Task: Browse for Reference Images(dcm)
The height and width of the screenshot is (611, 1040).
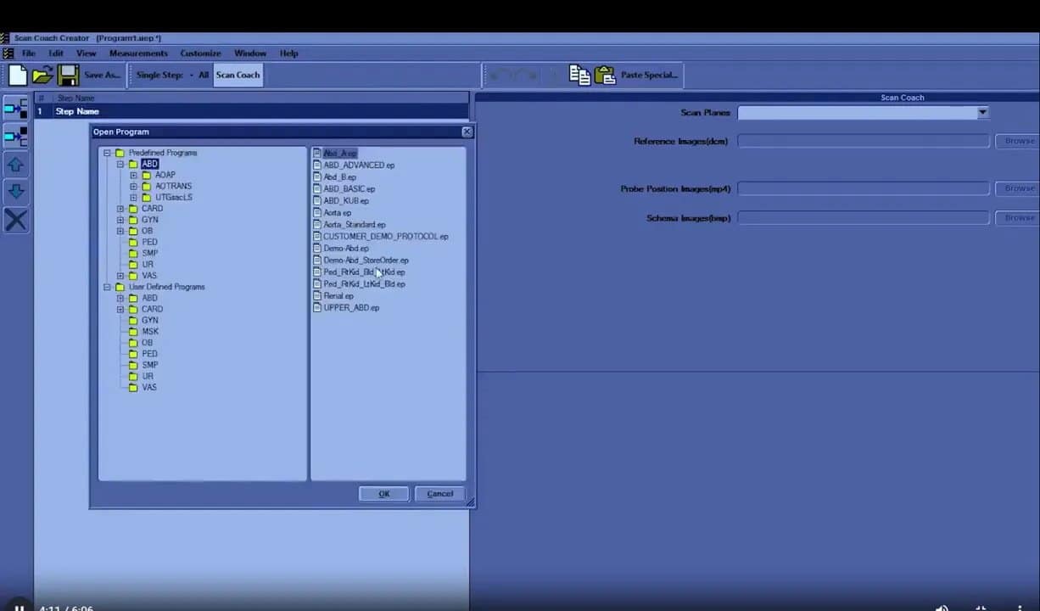Action: coord(1018,141)
